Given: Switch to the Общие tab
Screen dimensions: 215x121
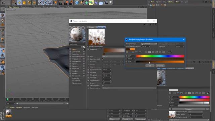Looking at the screenshot, I should point(92,27).
